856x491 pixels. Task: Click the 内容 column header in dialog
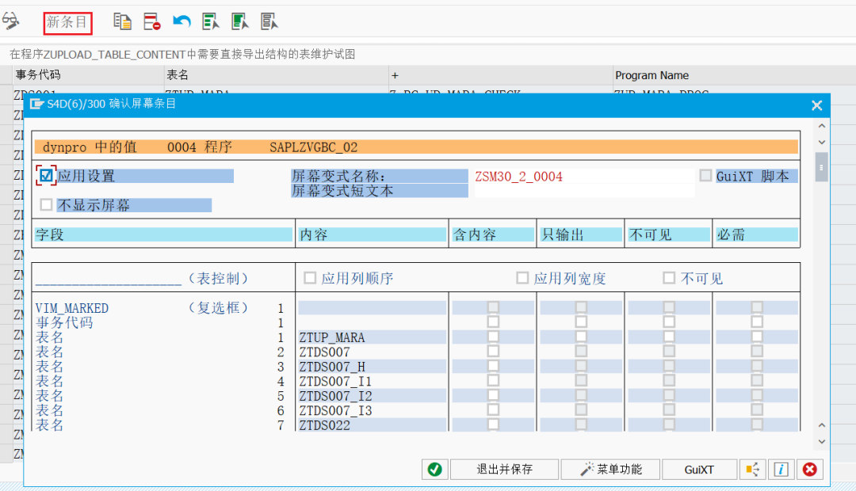click(372, 234)
